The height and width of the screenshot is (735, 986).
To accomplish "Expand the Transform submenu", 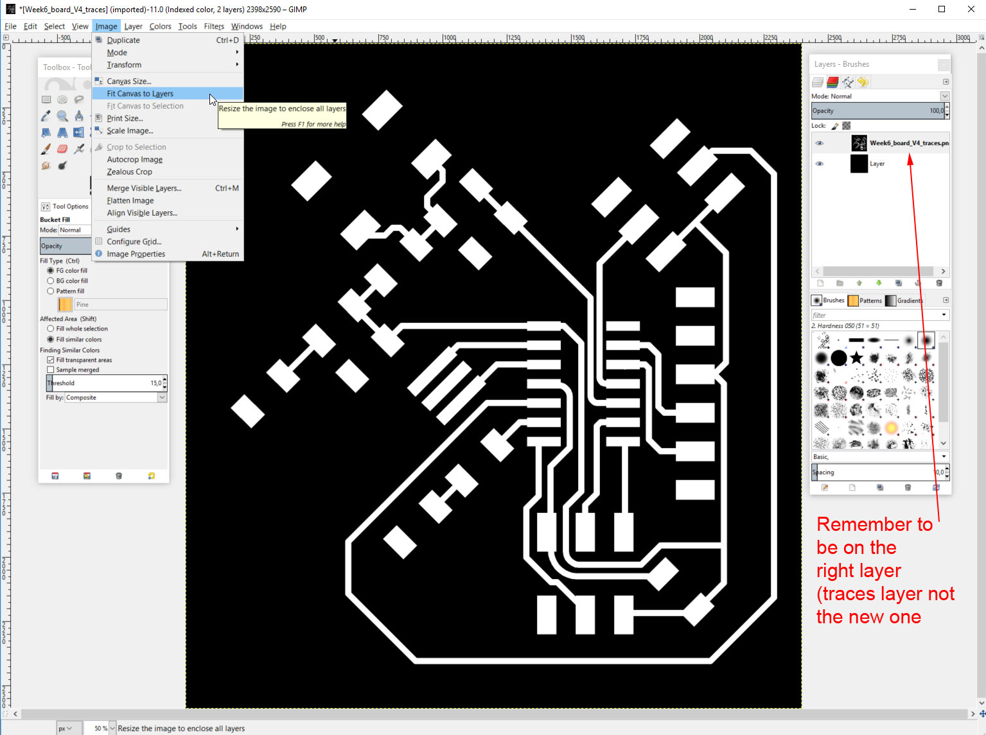I will (167, 65).
